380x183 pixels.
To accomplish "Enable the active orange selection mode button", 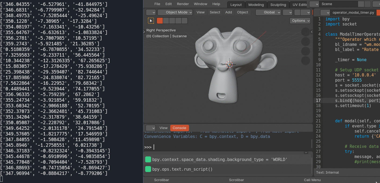I will tap(160, 21).
